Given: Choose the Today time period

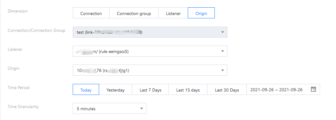Looking at the screenshot, I should point(86,89).
